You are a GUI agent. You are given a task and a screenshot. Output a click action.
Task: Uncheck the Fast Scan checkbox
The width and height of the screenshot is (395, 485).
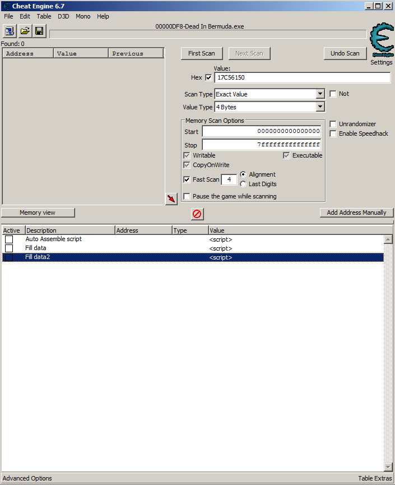[x=187, y=179]
